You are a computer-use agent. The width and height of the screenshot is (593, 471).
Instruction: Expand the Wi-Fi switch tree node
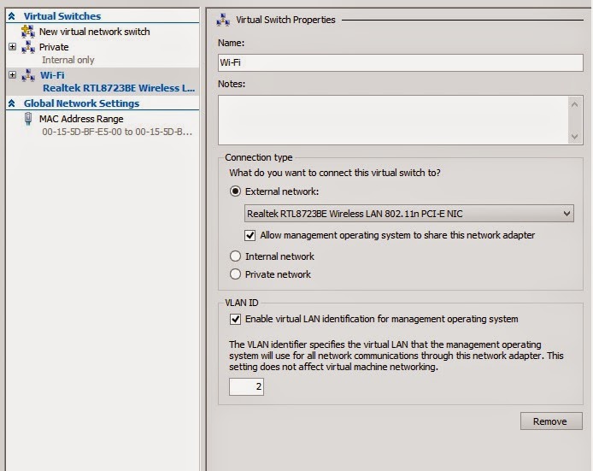click(x=12, y=75)
